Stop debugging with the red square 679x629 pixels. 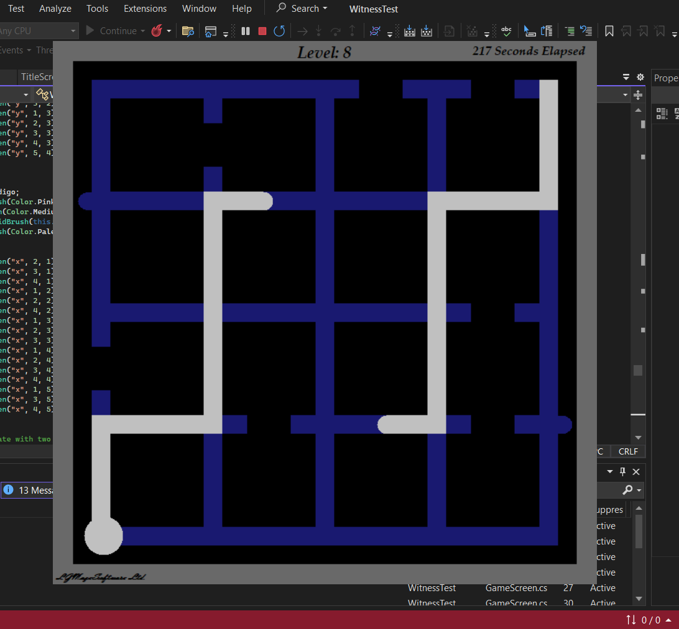262,31
